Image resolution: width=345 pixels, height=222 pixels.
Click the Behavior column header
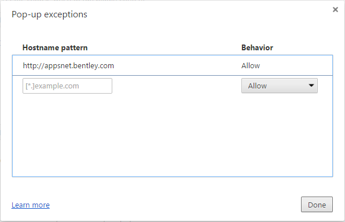click(x=257, y=48)
